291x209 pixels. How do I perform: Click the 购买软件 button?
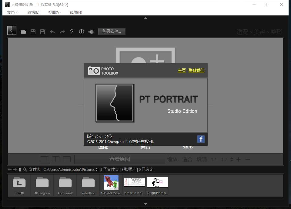point(112,32)
